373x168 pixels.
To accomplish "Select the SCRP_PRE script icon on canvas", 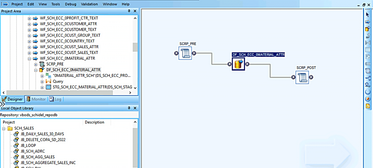I will click(x=185, y=53).
